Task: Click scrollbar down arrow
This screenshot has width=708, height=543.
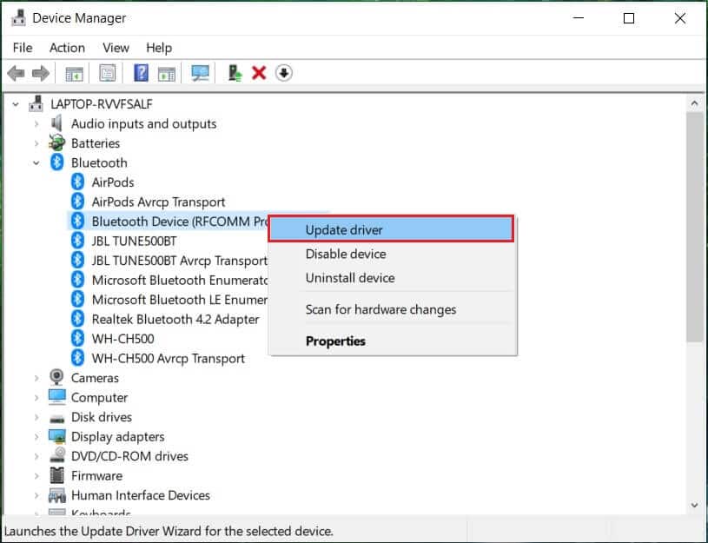Action: pos(694,506)
